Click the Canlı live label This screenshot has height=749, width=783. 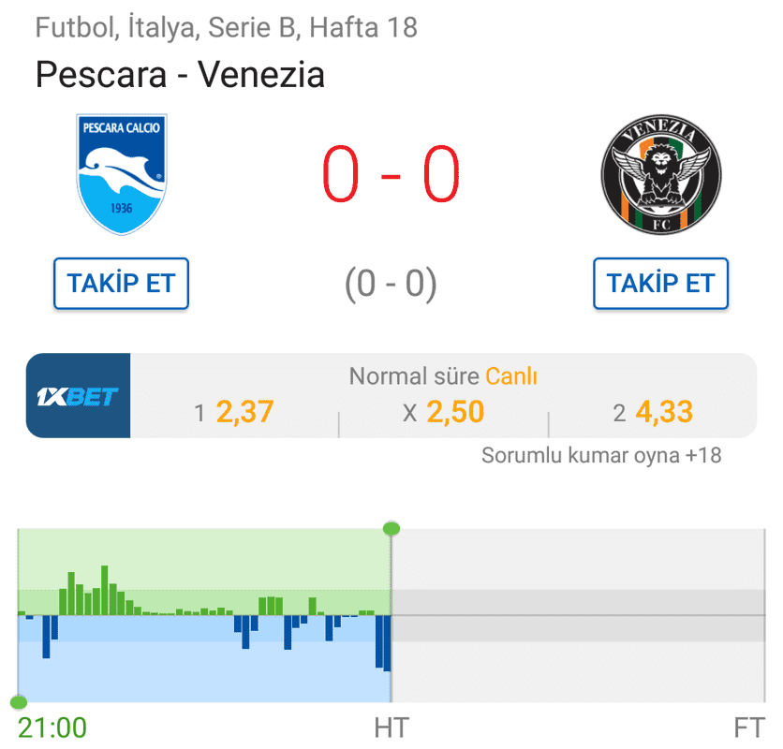pos(511,376)
